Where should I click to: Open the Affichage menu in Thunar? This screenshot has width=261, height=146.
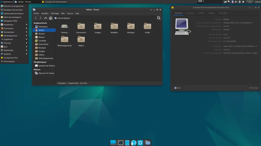(55, 13)
